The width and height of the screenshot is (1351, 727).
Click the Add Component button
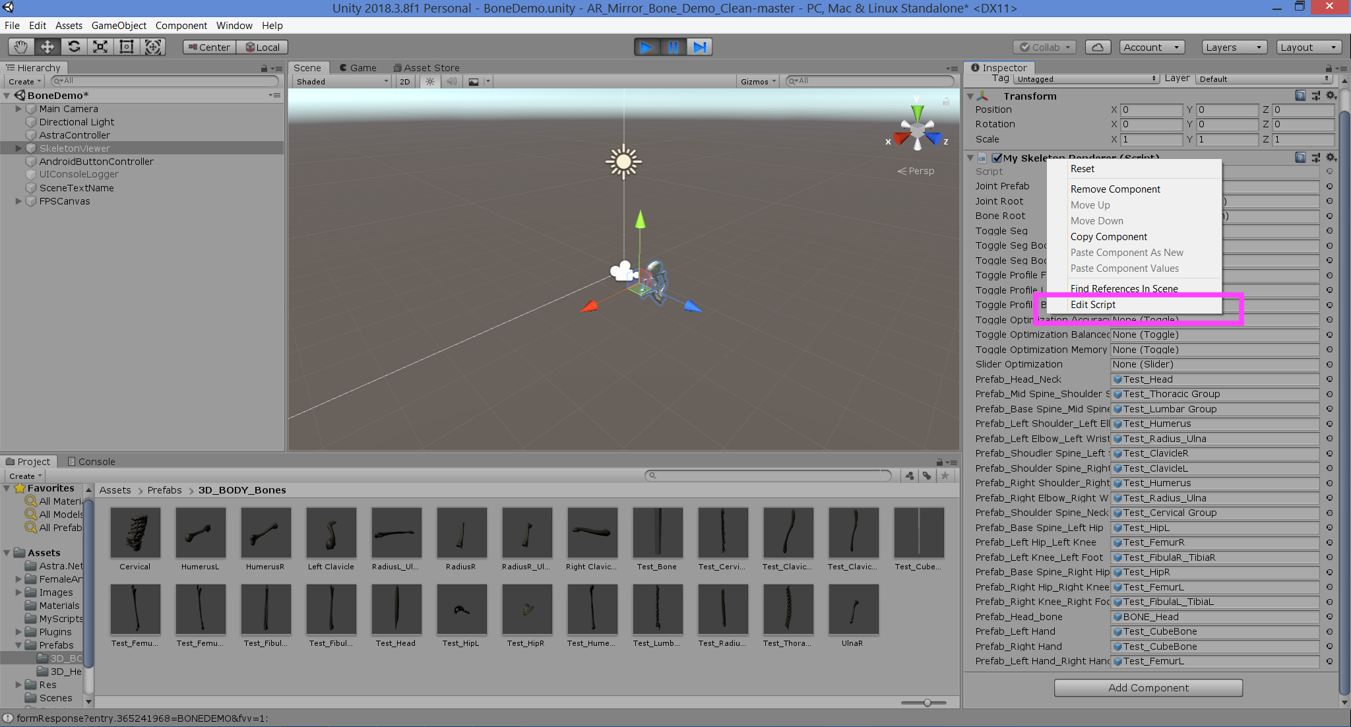coord(1147,687)
